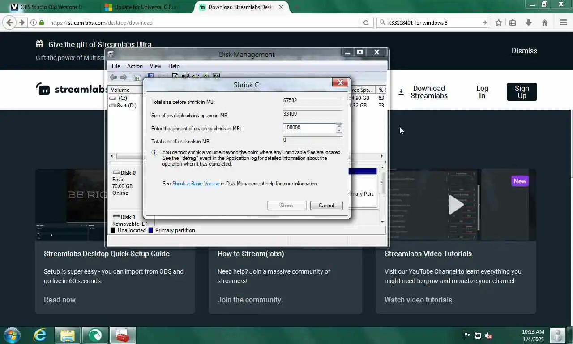Click Firefox back button
Screen dimensions: 573x344
9,22
